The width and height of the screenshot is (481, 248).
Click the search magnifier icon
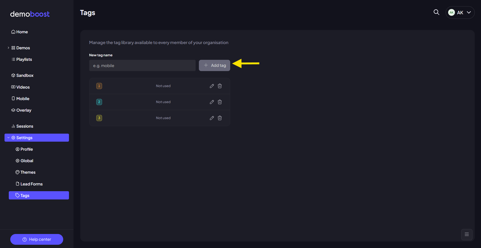pyautogui.click(x=436, y=12)
